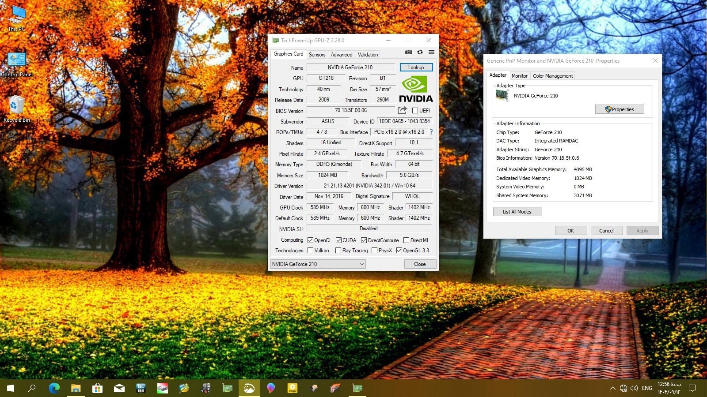Click the BIOS export share icon
Screen dimensions: 707x397
pos(402,110)
